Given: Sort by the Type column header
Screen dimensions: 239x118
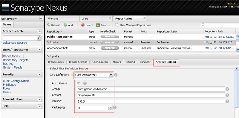Looking at the screenshot, I should click(93, 32).
